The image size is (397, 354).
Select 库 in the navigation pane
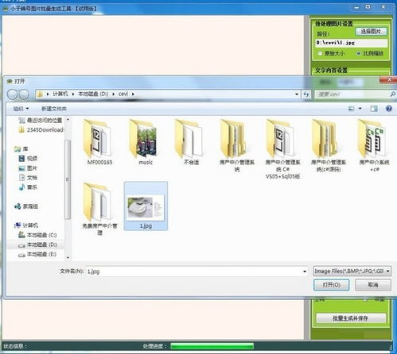21,149
